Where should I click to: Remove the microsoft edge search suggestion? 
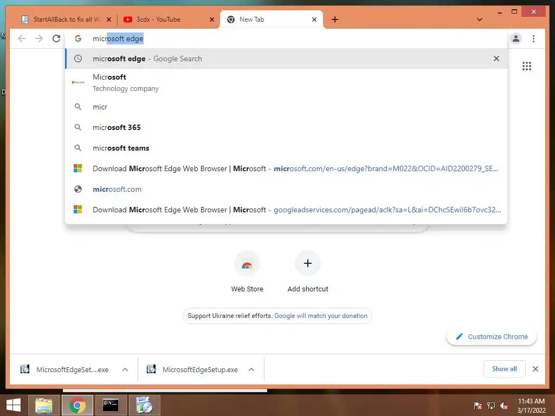[x=496, y=58]
